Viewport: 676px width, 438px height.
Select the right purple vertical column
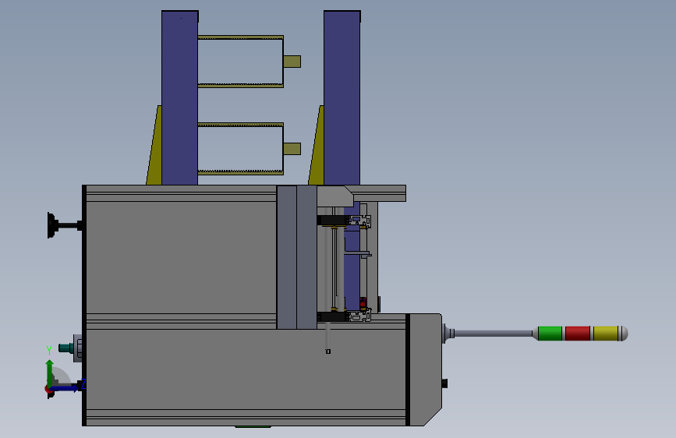(342, 98)
